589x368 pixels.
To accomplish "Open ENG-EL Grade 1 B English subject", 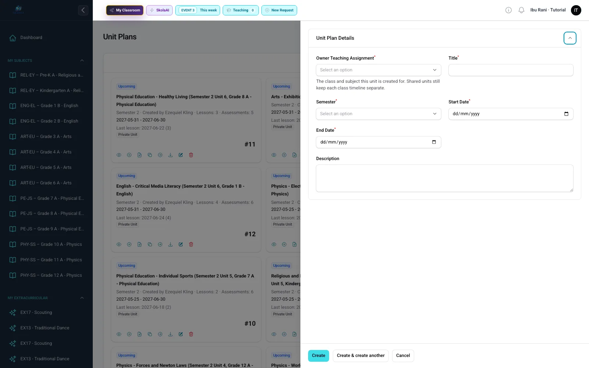I will click(46, 106).
